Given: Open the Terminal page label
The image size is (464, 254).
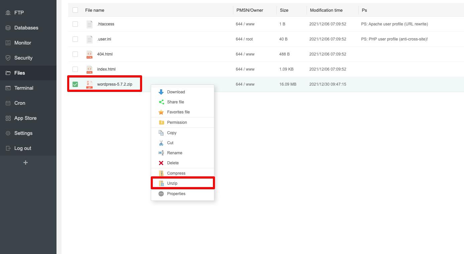Looking at the screenshot, I should 24,88.
